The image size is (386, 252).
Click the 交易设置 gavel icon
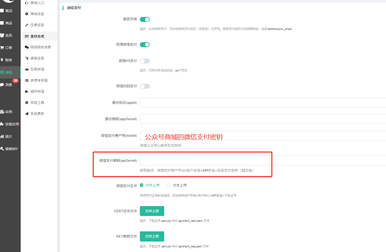pyautogui.click(x=27, y=25)
